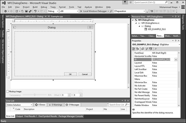
Task: Show categorized view in Properties panel
Action: click(x=134, y=49)
